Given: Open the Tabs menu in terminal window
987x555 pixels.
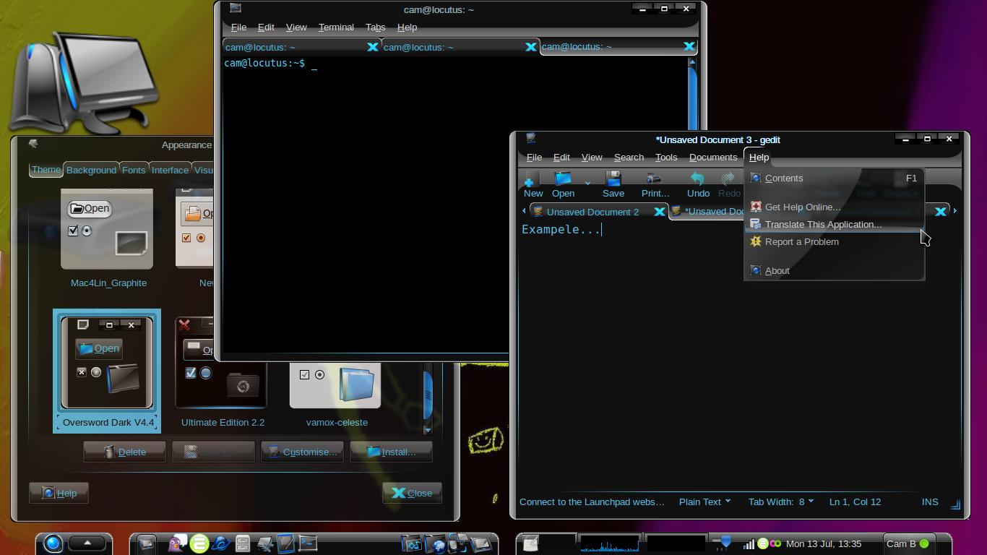Looking at the screenshot, I should pyautogui.click(x=375, y=27).
